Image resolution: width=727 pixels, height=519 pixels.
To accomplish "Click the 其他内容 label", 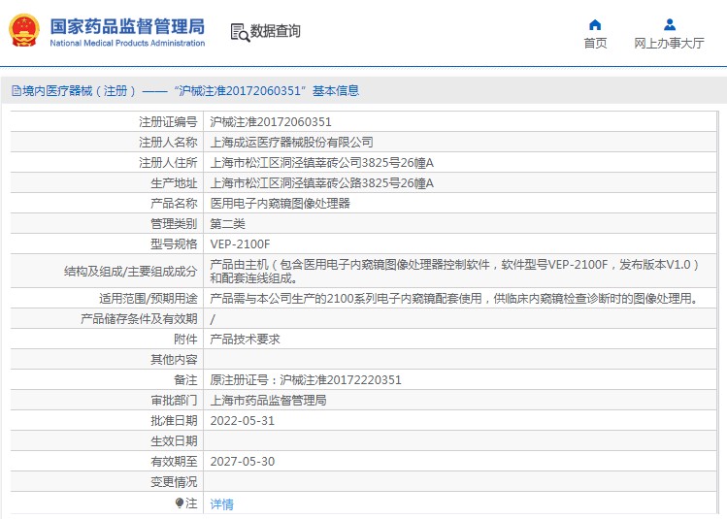I will click(x=175, y=360).
